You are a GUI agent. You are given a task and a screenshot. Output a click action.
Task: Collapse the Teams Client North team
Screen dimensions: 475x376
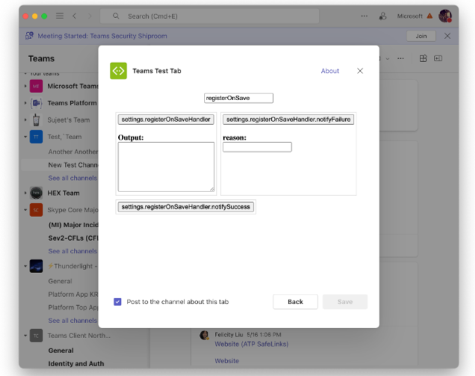pos(25,336)
